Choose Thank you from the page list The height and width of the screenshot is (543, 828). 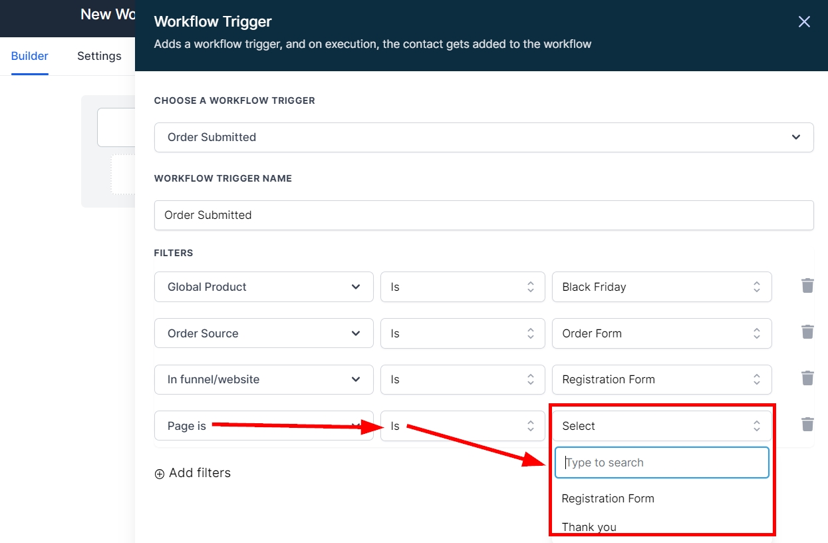[589, 526]
